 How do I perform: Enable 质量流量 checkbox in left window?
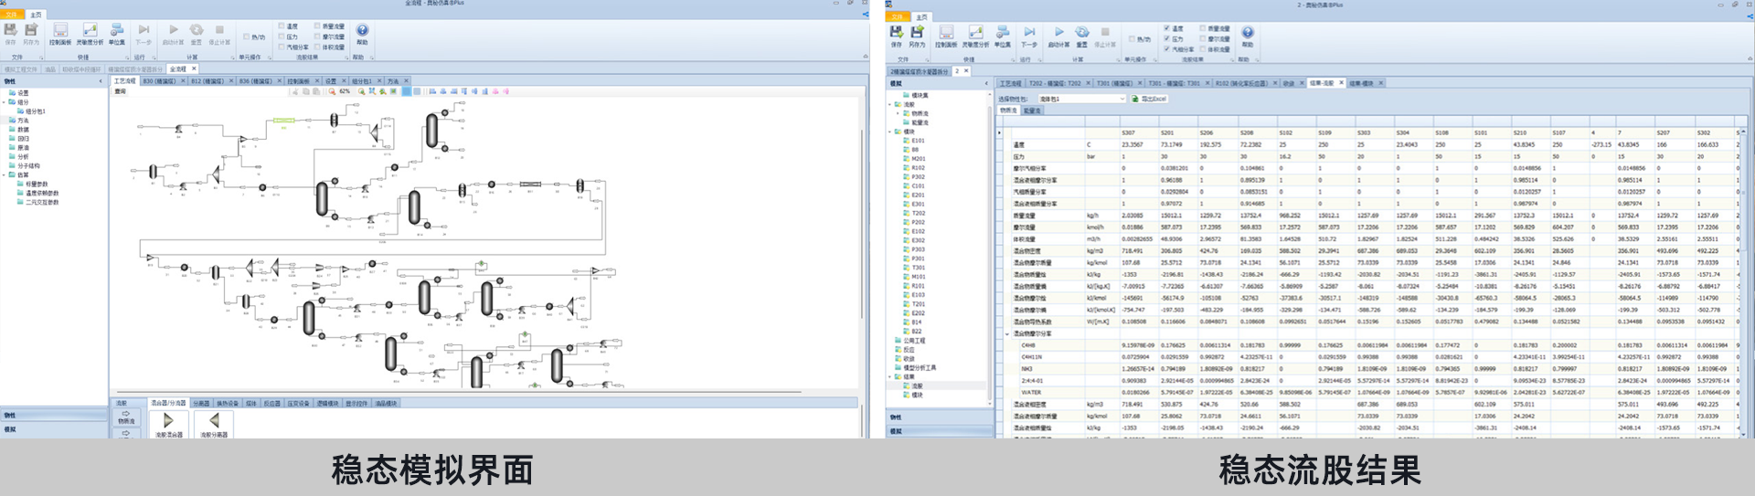[x=317, y=26]
